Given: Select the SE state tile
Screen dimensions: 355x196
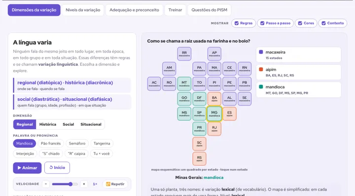Looking at the screenshot, I should [x=245, y=99].
